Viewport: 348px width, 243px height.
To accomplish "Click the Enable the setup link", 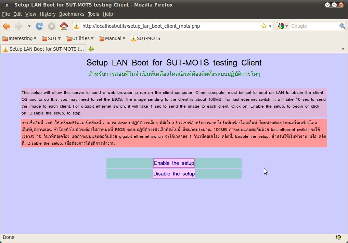I will 174,163.
